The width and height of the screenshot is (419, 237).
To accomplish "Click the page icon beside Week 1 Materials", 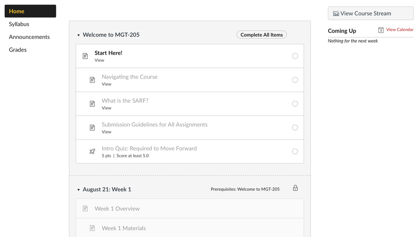I will [92, 228].
